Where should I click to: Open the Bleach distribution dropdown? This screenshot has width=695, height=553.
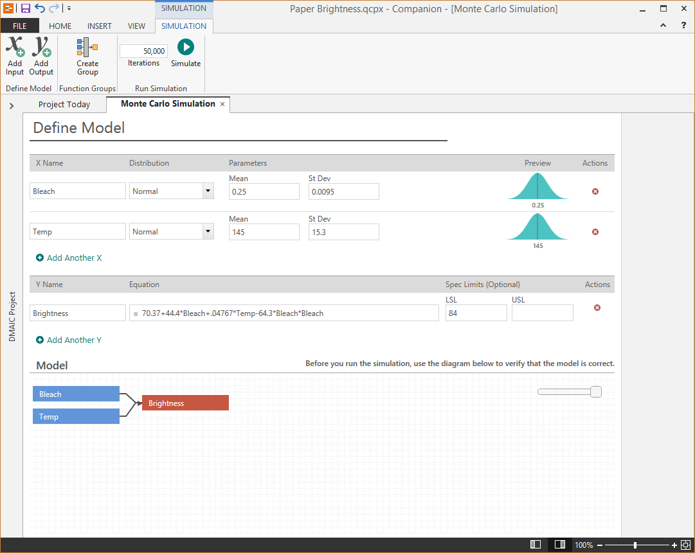(208, 191)
